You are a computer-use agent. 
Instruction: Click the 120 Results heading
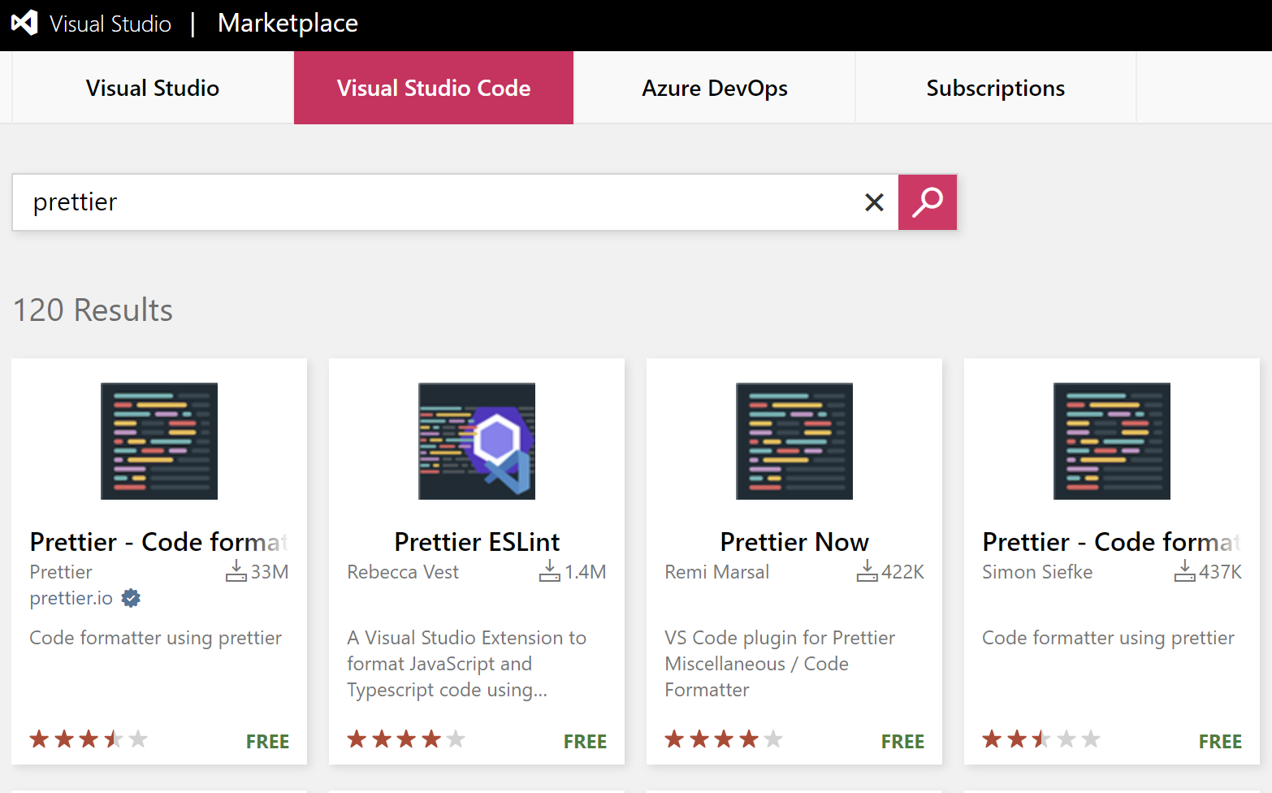93,310
